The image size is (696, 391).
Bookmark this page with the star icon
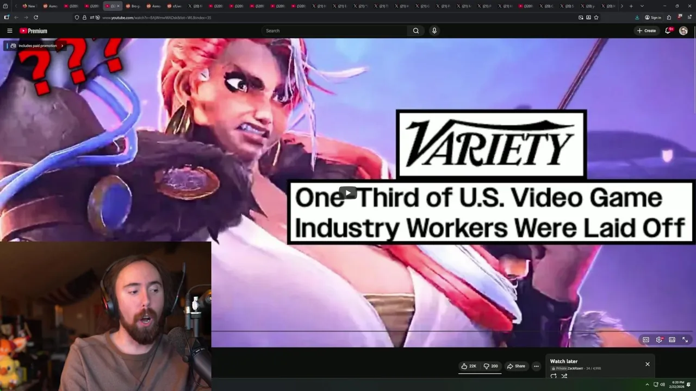click(x=596, y=17)
